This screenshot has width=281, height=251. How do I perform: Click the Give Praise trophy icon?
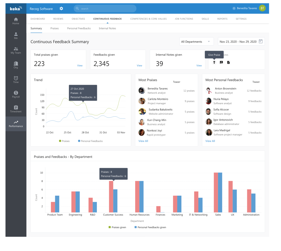click(214, 62)
